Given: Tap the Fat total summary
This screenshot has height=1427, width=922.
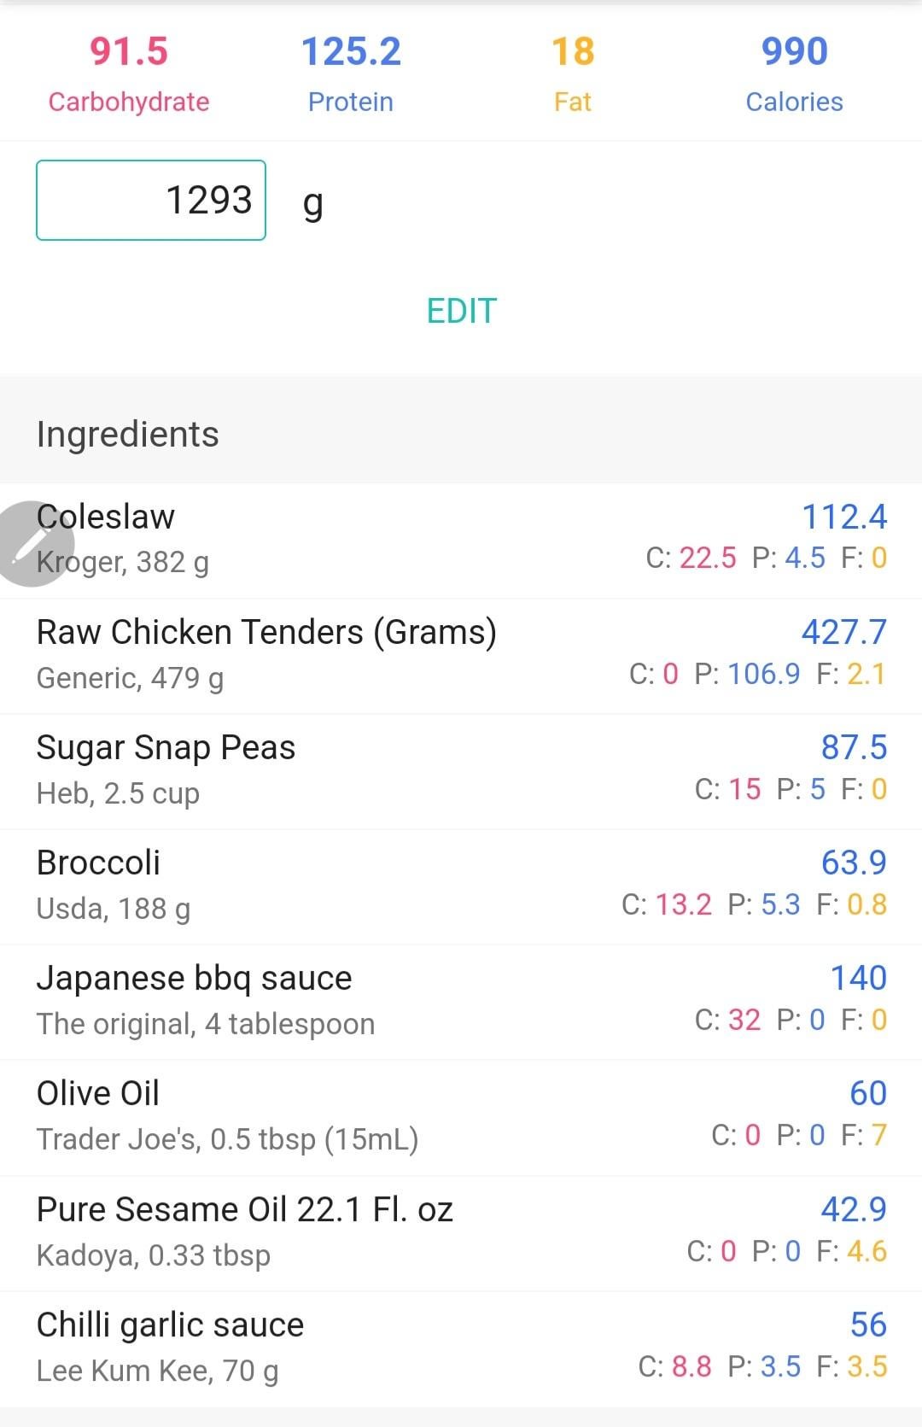Looking at the screenshot, I should click(x=572, y=73).
